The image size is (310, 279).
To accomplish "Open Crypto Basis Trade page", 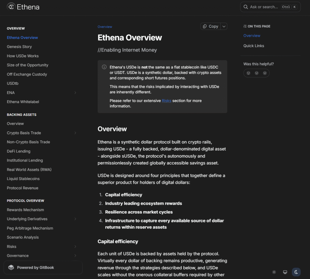I will (x=24, y=133).
